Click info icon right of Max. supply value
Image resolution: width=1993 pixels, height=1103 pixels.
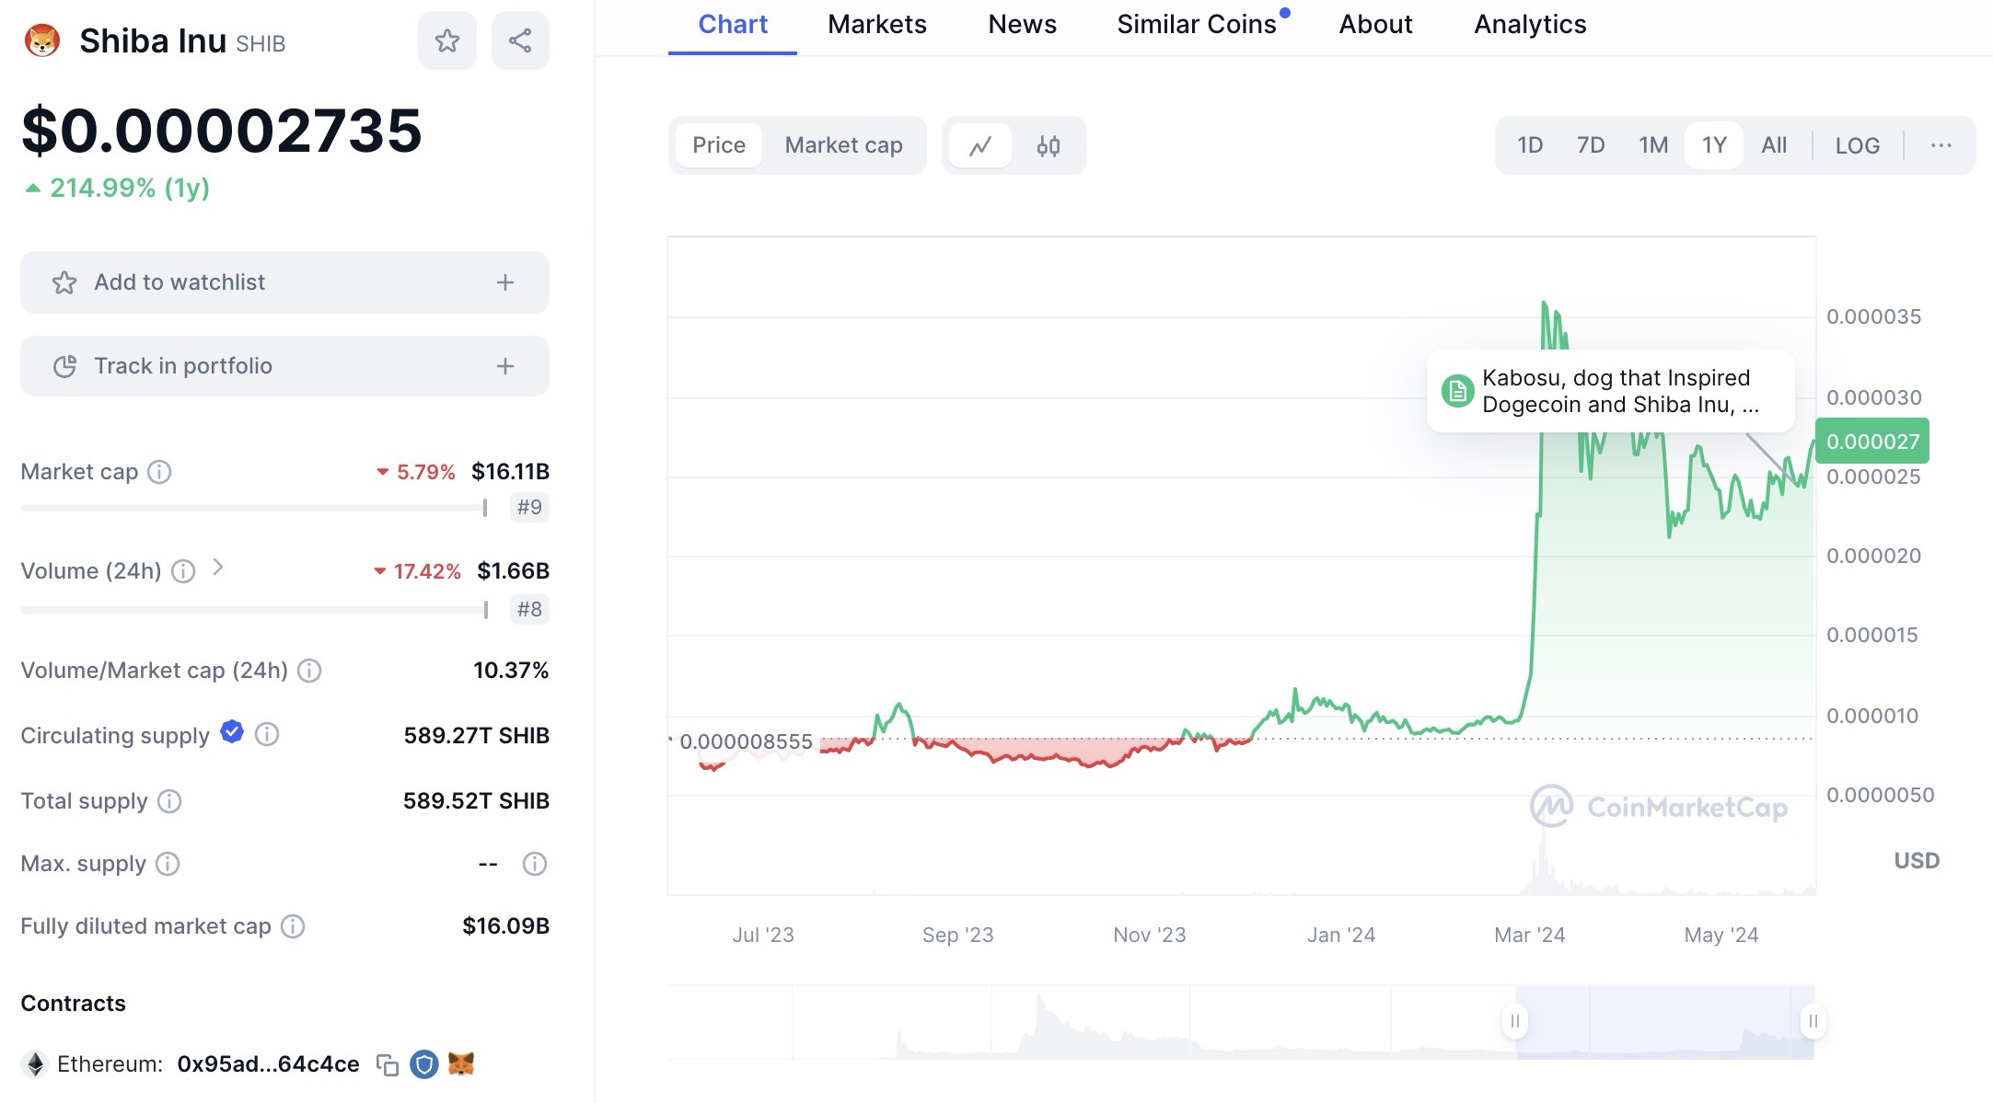pos(535,864)
